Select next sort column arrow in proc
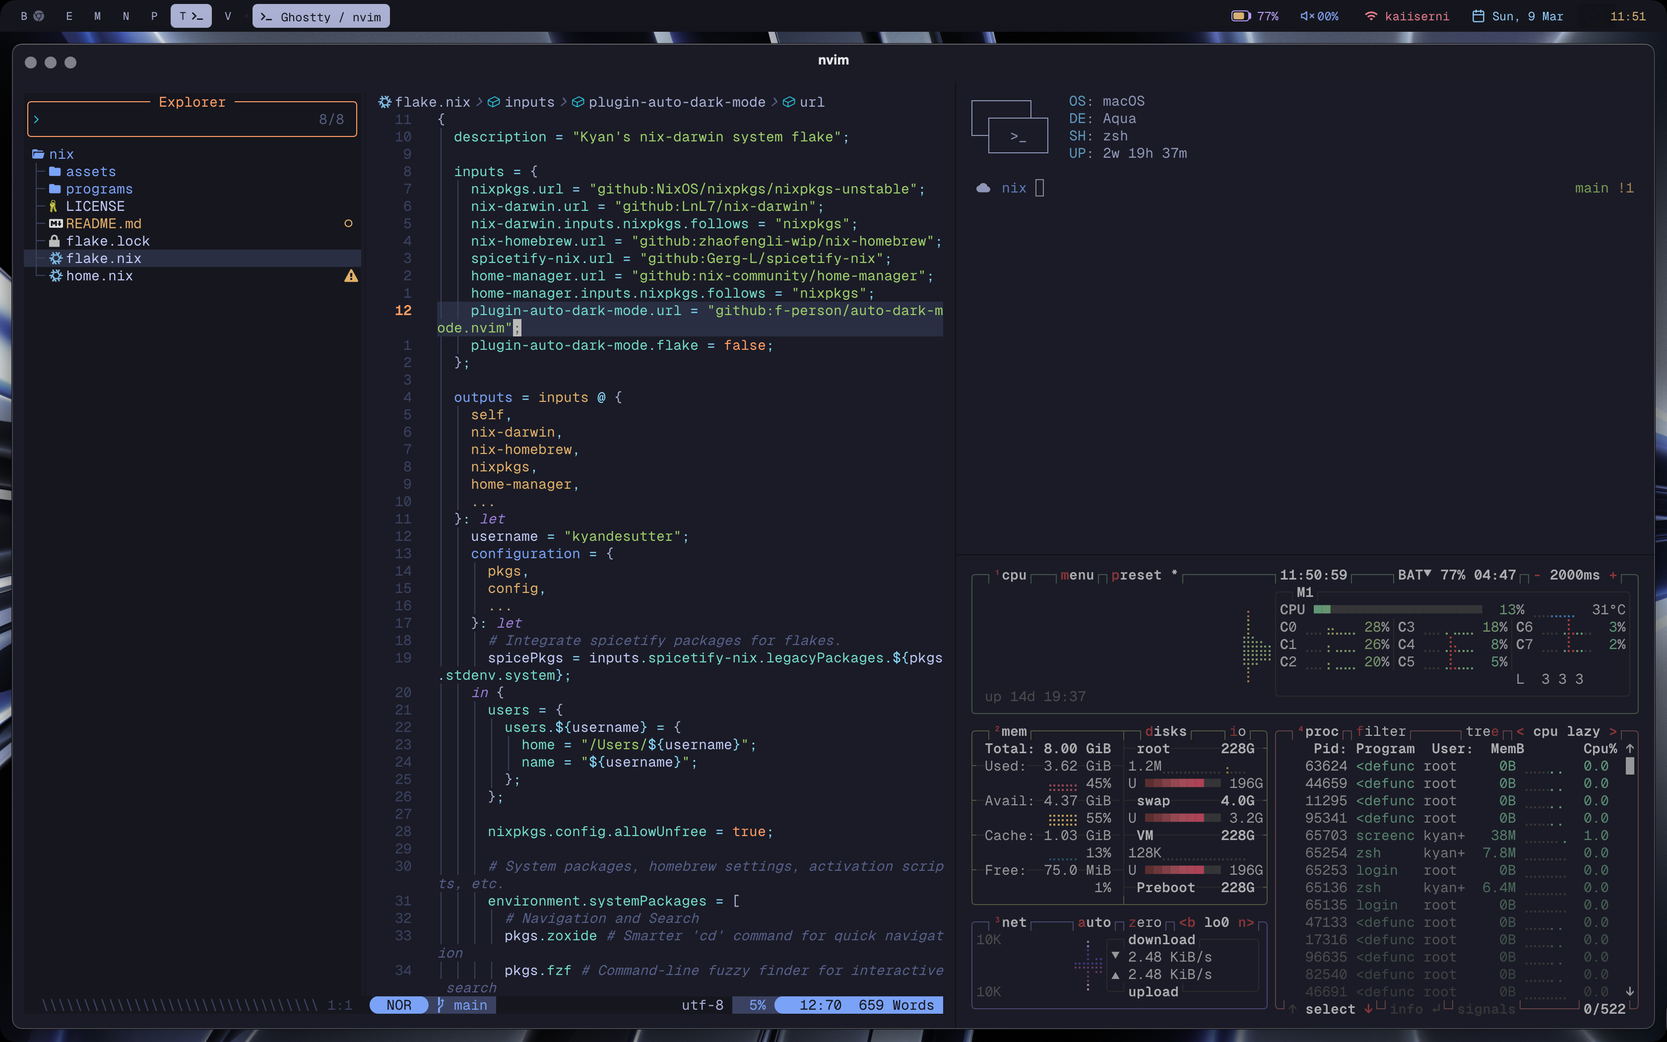 click(x=1612, y=731)
